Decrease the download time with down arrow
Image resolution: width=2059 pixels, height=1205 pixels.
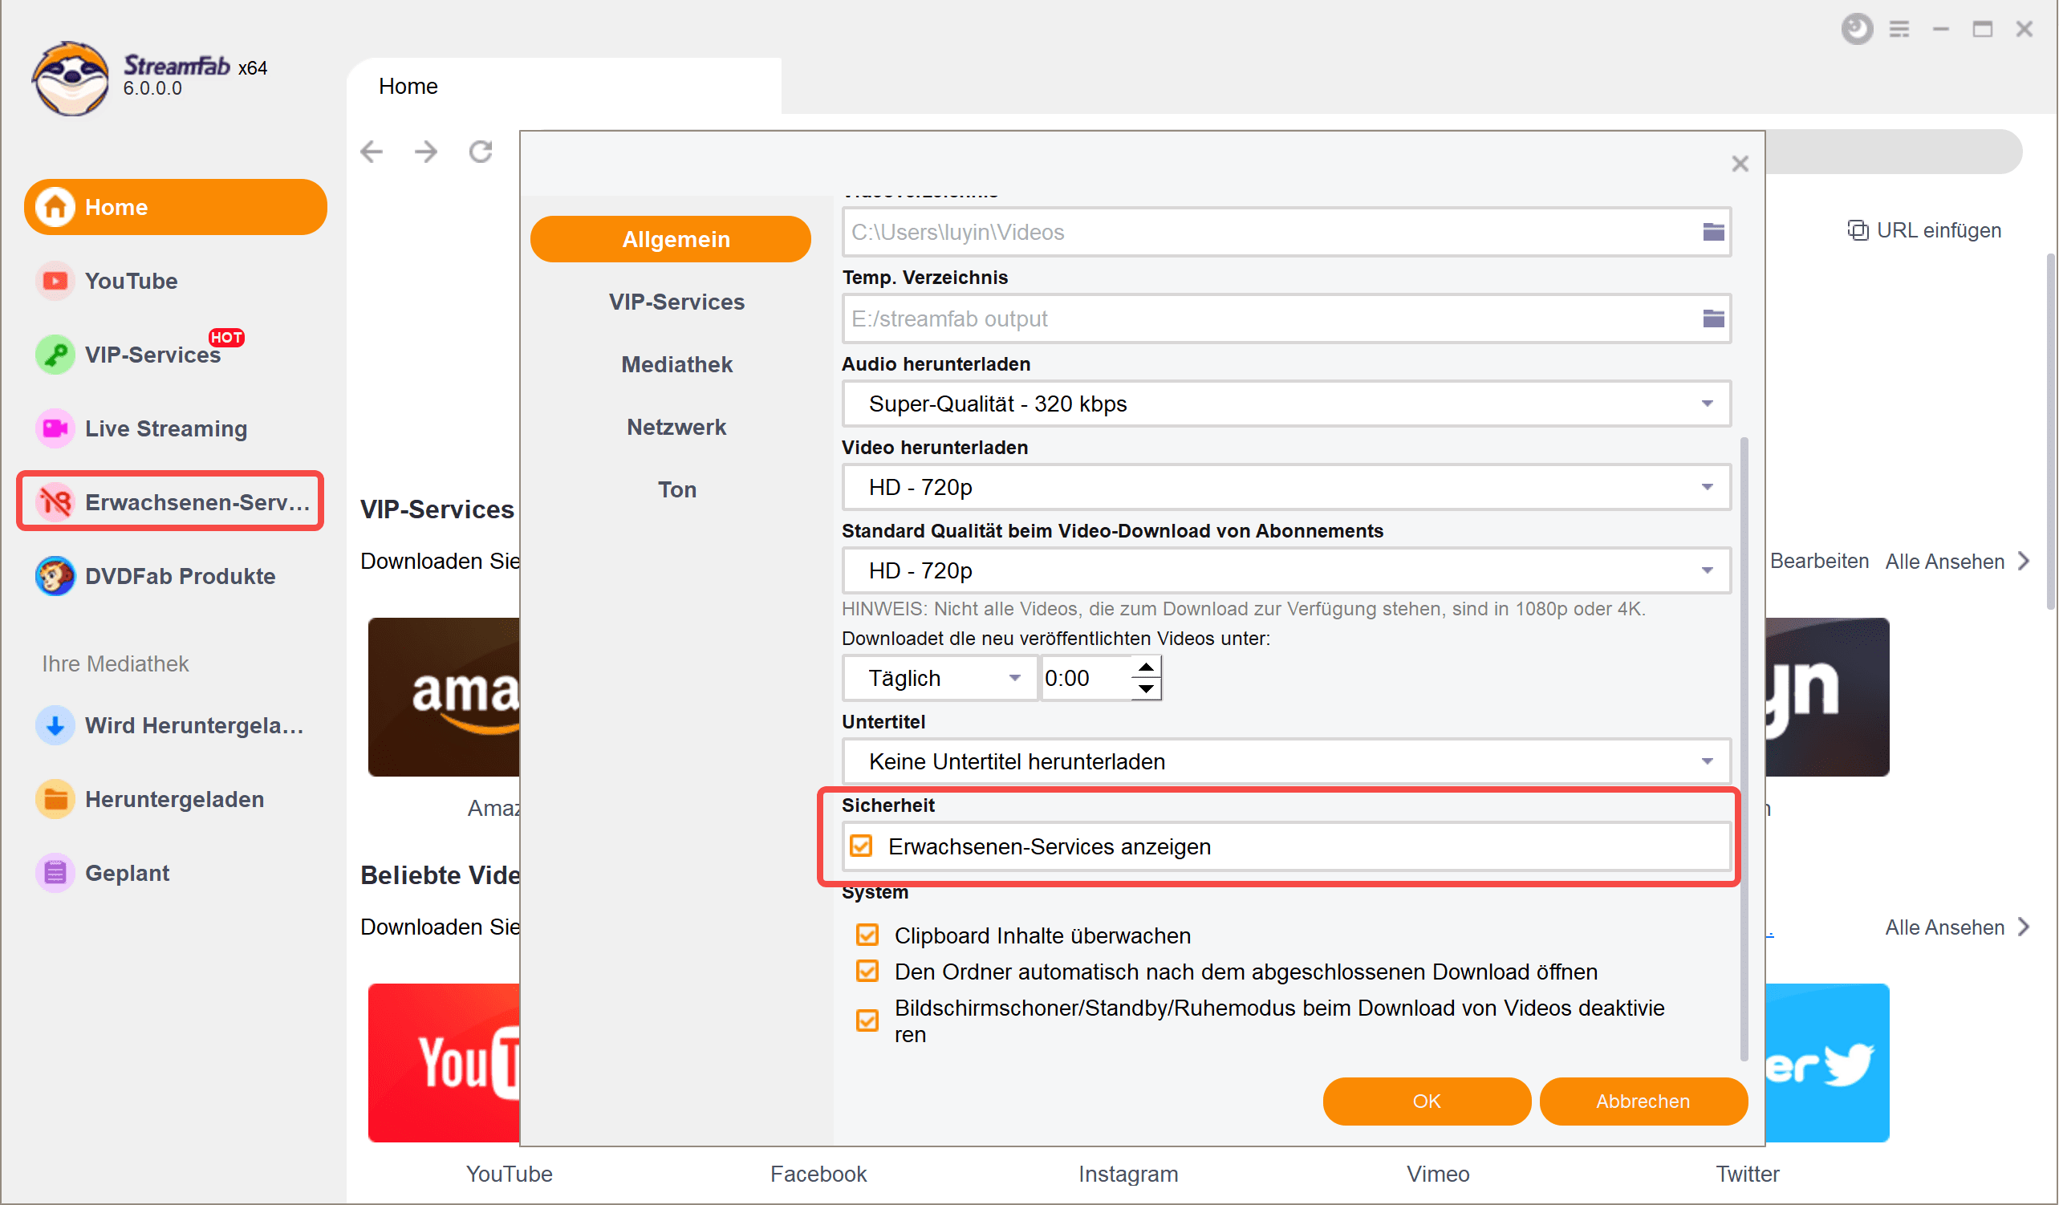tap(1146, 688)
